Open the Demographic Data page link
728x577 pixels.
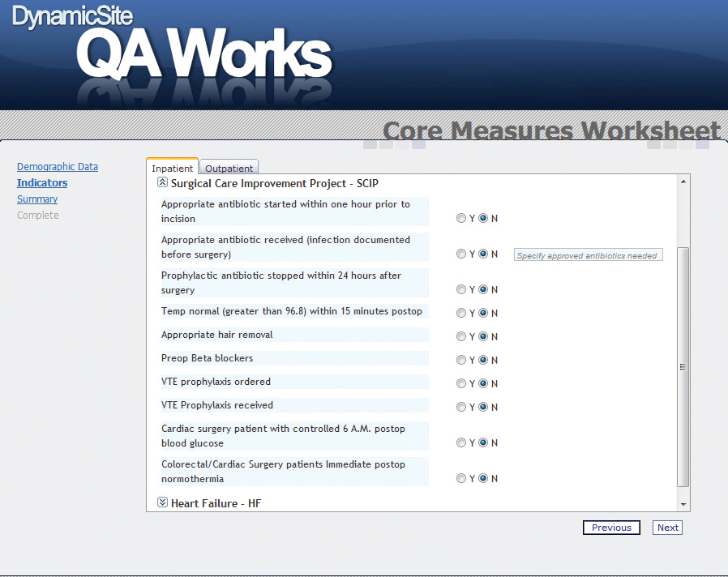(x=58, y=167)
